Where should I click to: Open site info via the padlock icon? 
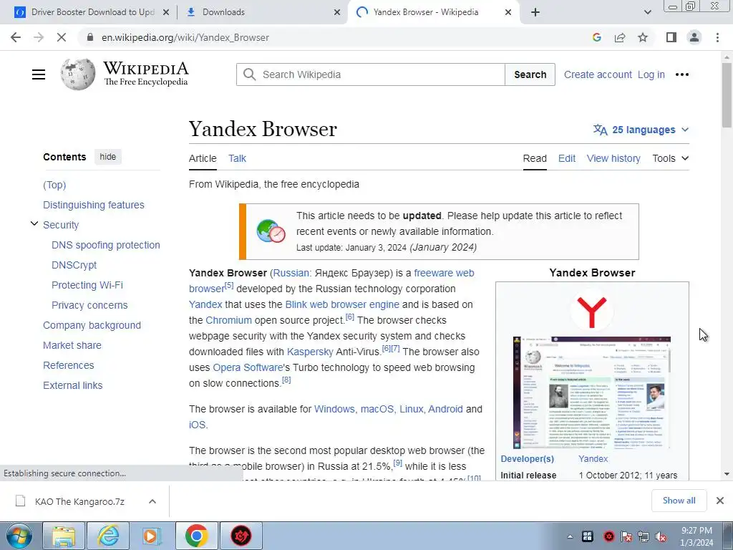(x=90, y=37)
